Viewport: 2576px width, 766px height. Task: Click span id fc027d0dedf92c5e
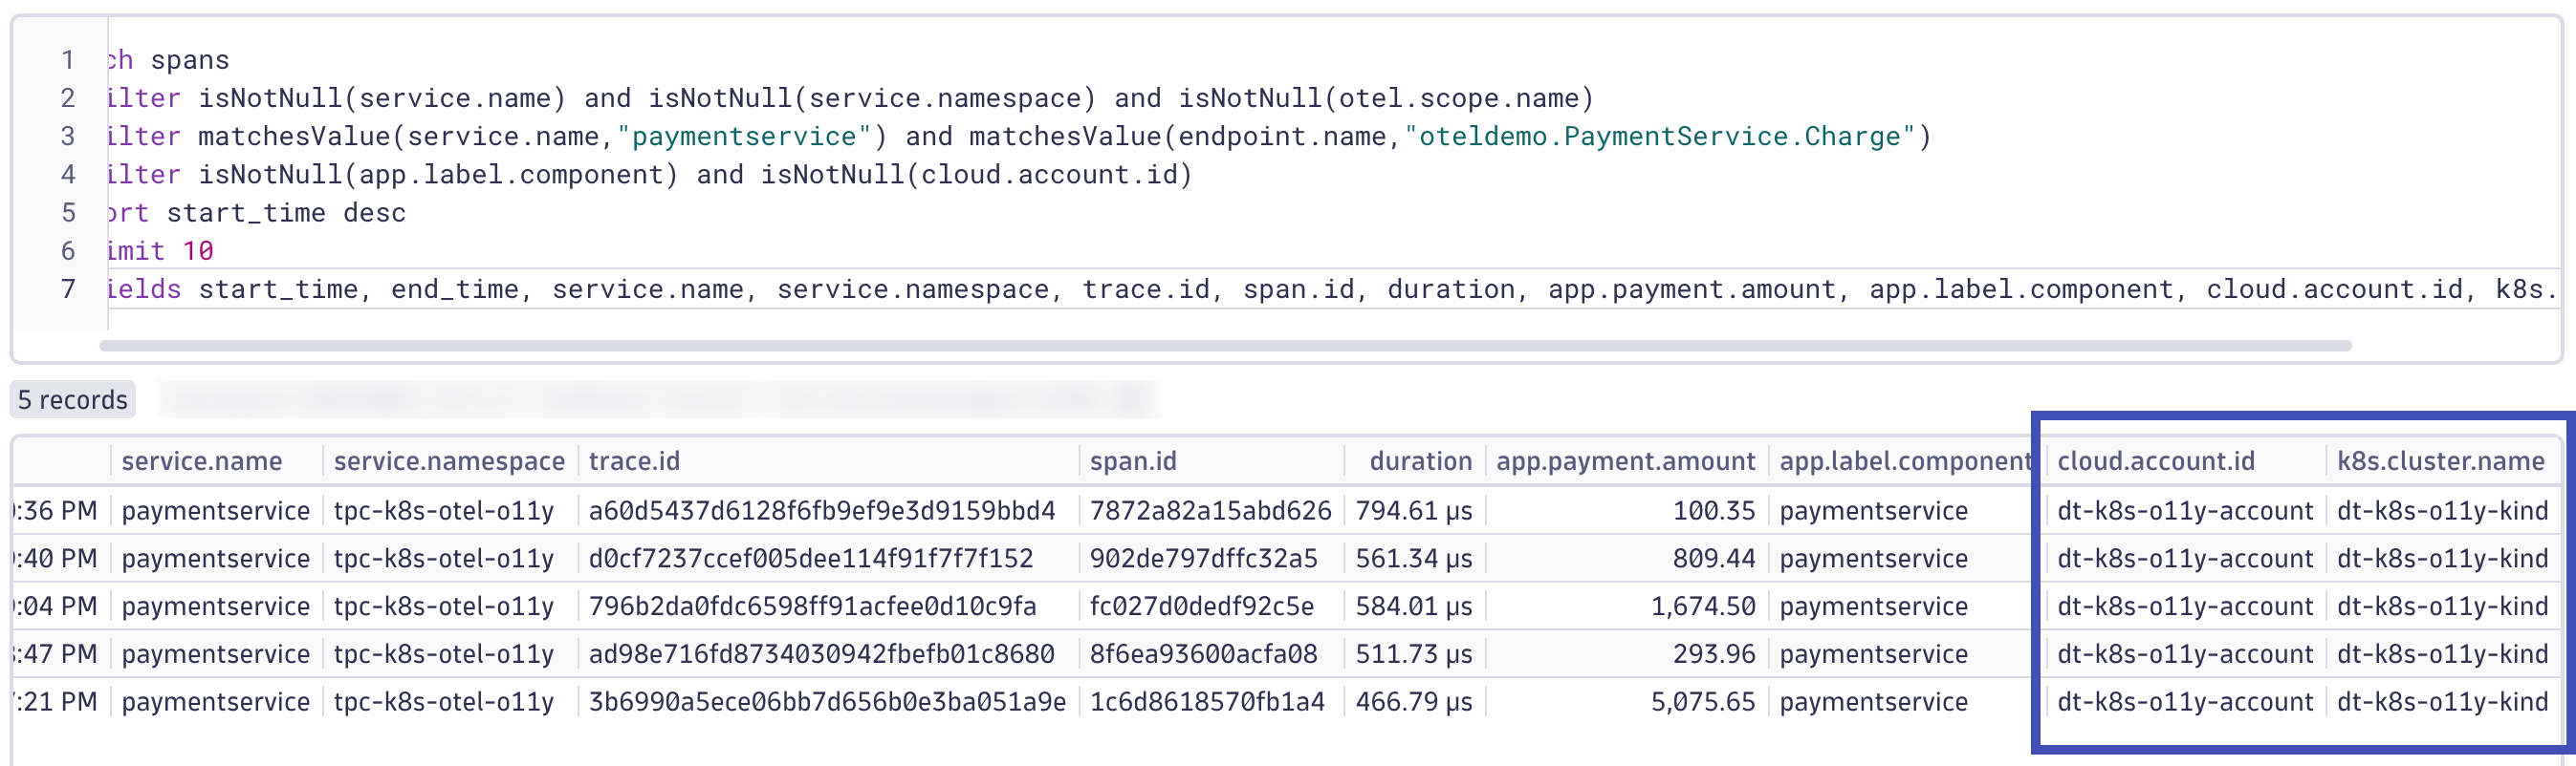[x=1201, y=606]
